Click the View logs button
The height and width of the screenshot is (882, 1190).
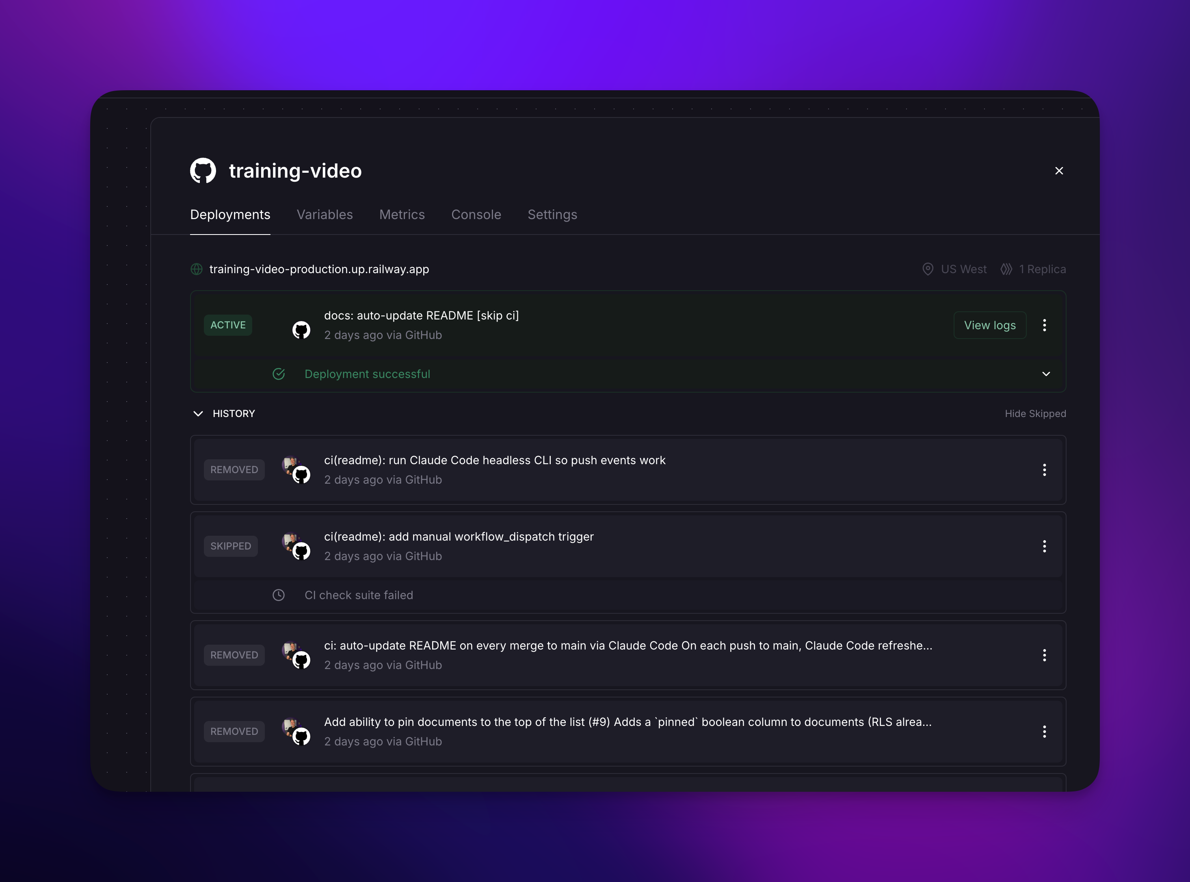[990, 325]
